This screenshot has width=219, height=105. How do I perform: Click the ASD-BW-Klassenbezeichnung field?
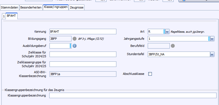pos(83,74)
